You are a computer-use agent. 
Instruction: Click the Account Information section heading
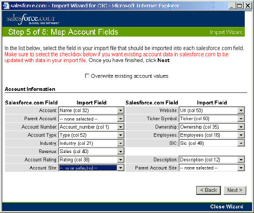pos(30,89)
